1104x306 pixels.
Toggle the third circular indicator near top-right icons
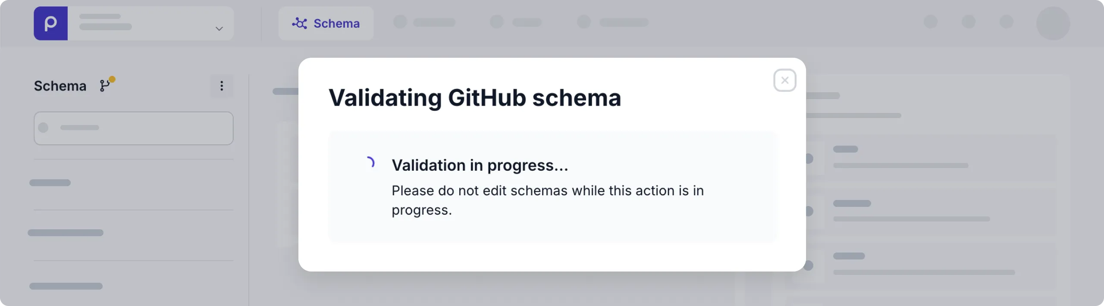coord(583,22)
